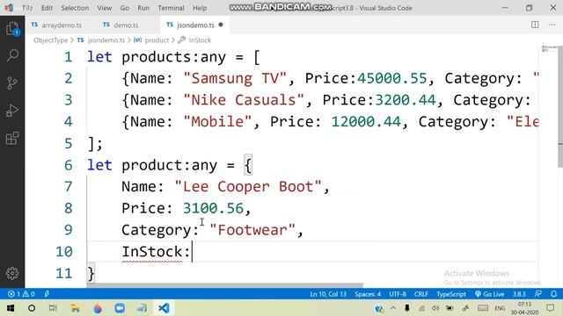Open Zoom from the taskbar

(120, 308)
